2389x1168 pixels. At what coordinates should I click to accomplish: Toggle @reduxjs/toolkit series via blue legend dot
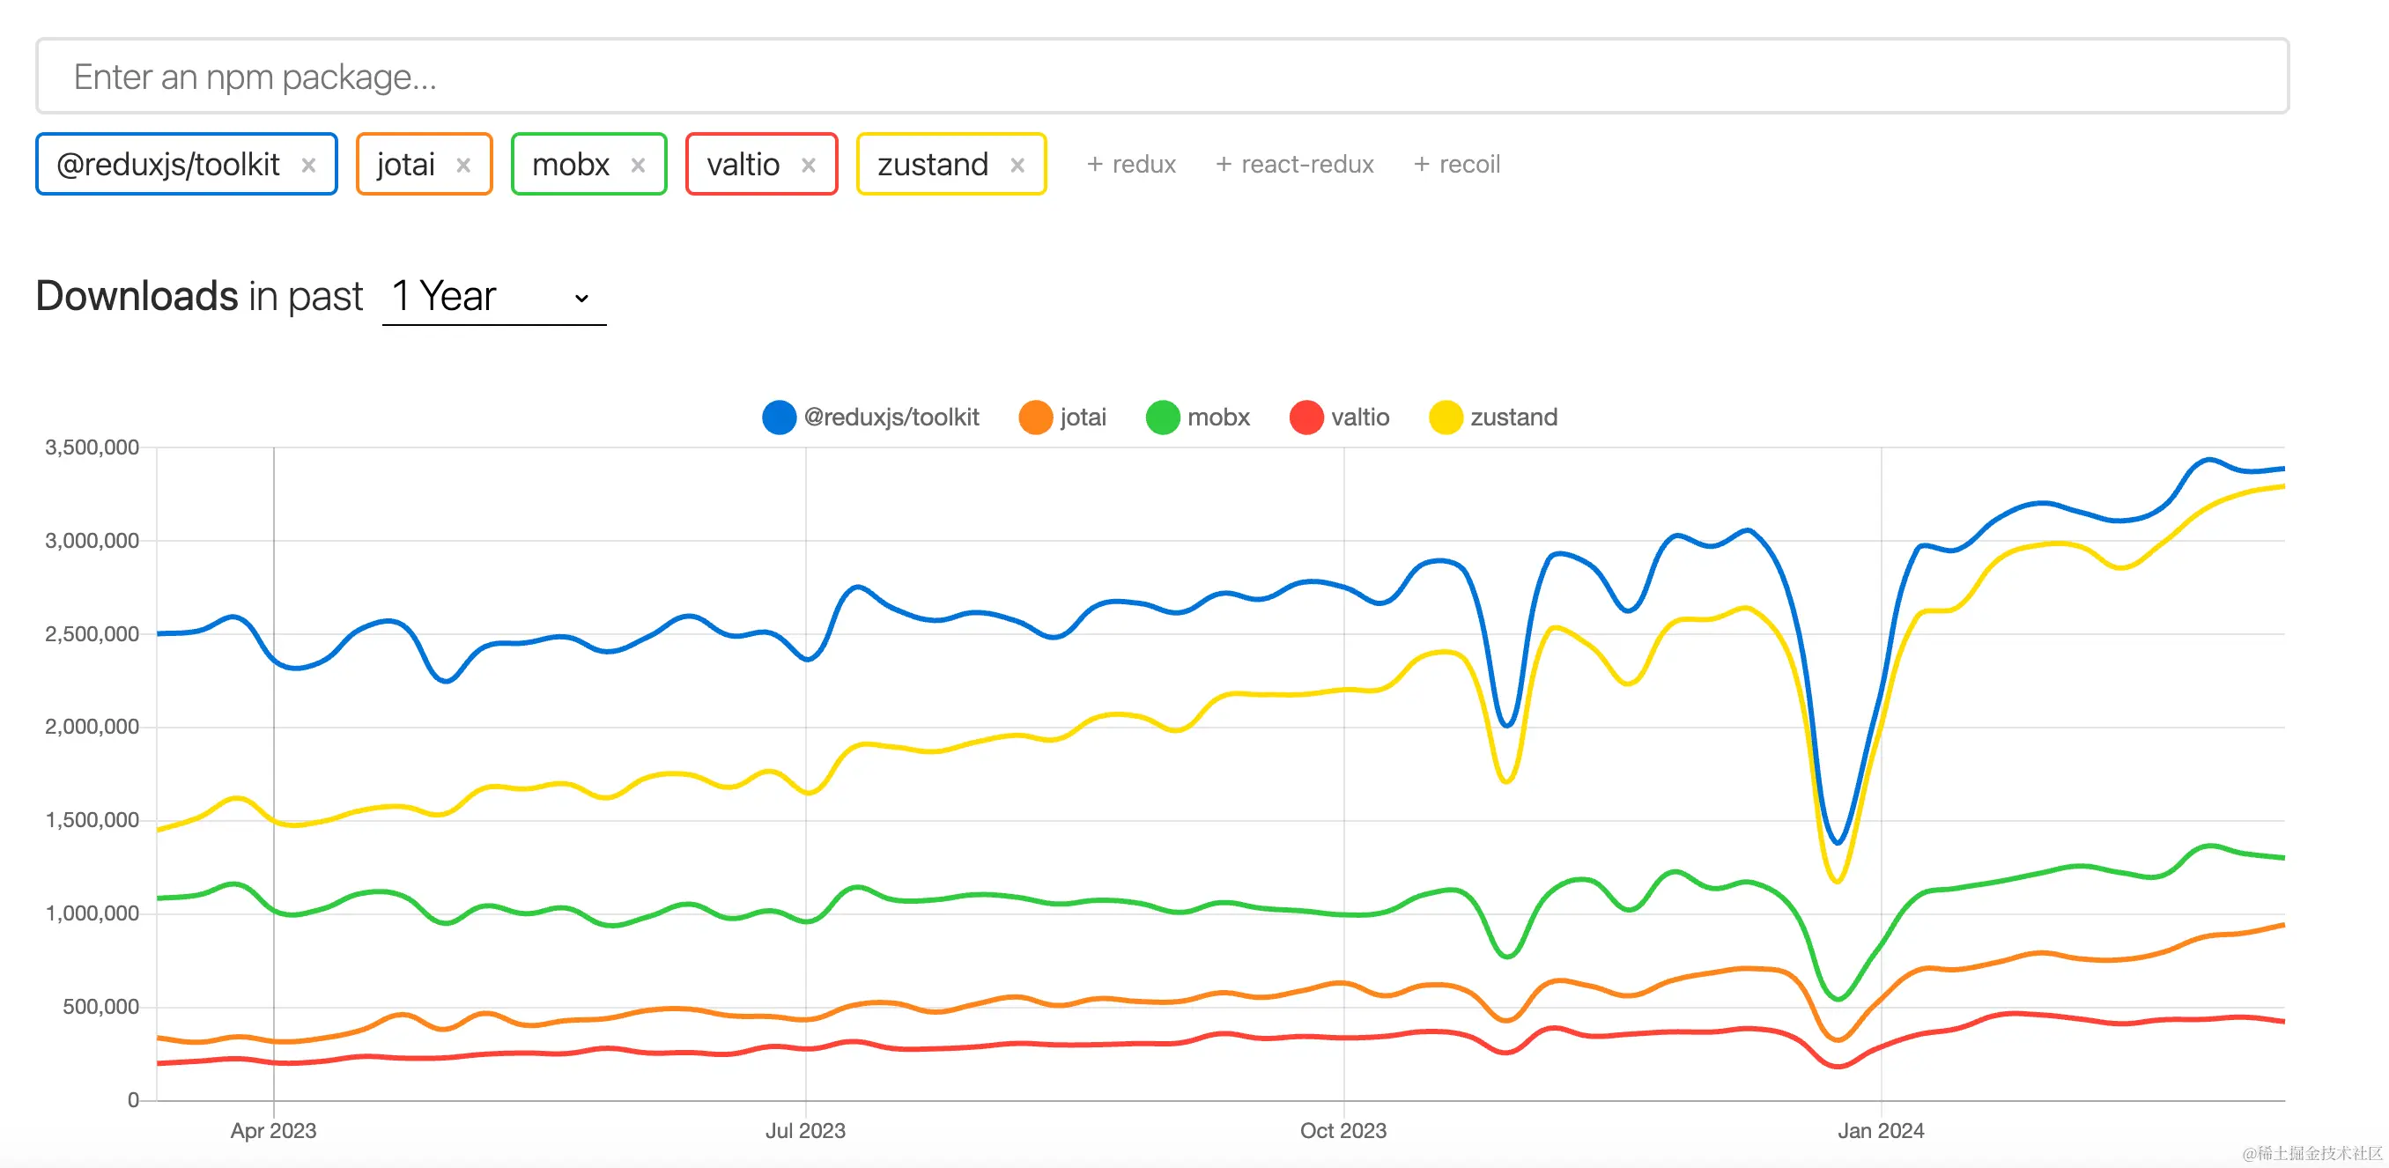pos(779,418)
